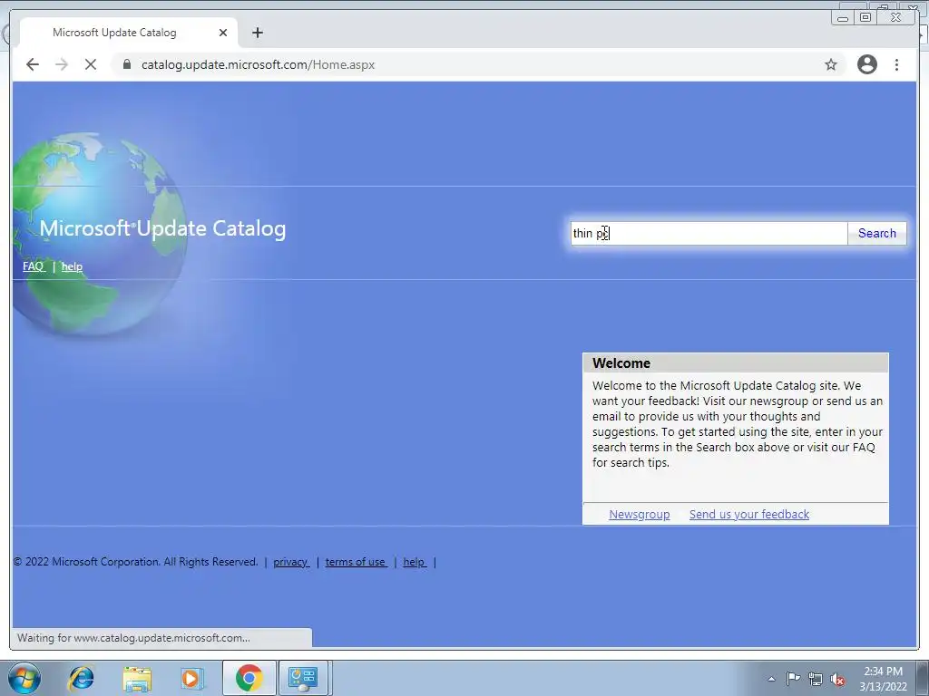Click the Welcome heading in the panel

click(x=621, y=362)
